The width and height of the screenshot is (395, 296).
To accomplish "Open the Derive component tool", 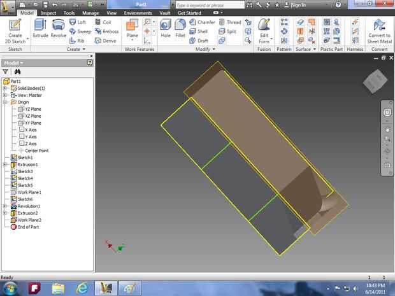I will pos(105,41).
